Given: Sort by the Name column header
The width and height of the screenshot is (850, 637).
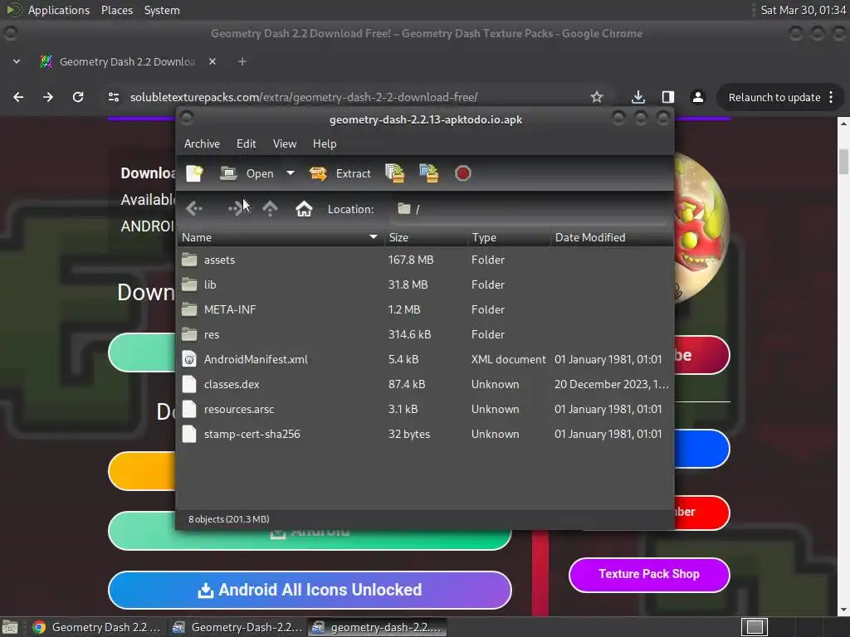Looking at the screenshot, I should tap(281, 237).
